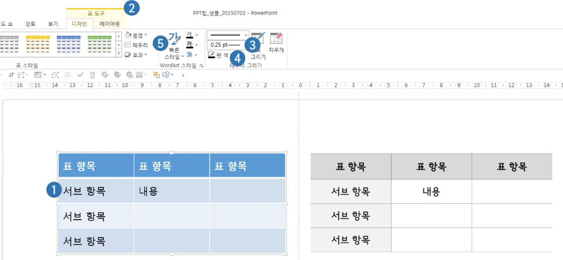The height and width of the screenshot is (260, 563).
Task: Click the horizontal lines weight icon
Action: pos(139,75)
